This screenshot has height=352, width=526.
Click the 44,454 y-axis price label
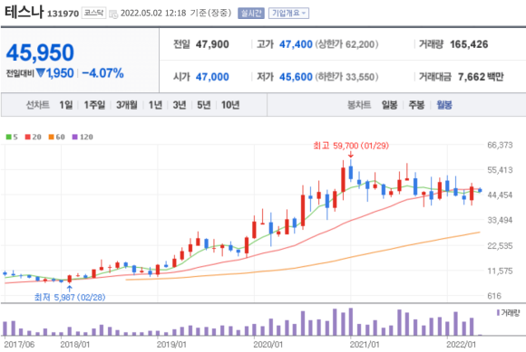(500, 195)
